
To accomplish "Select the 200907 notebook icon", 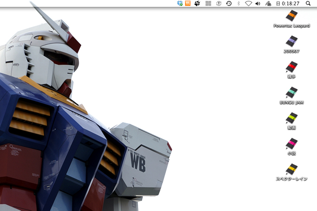I will tap(292, 44).
